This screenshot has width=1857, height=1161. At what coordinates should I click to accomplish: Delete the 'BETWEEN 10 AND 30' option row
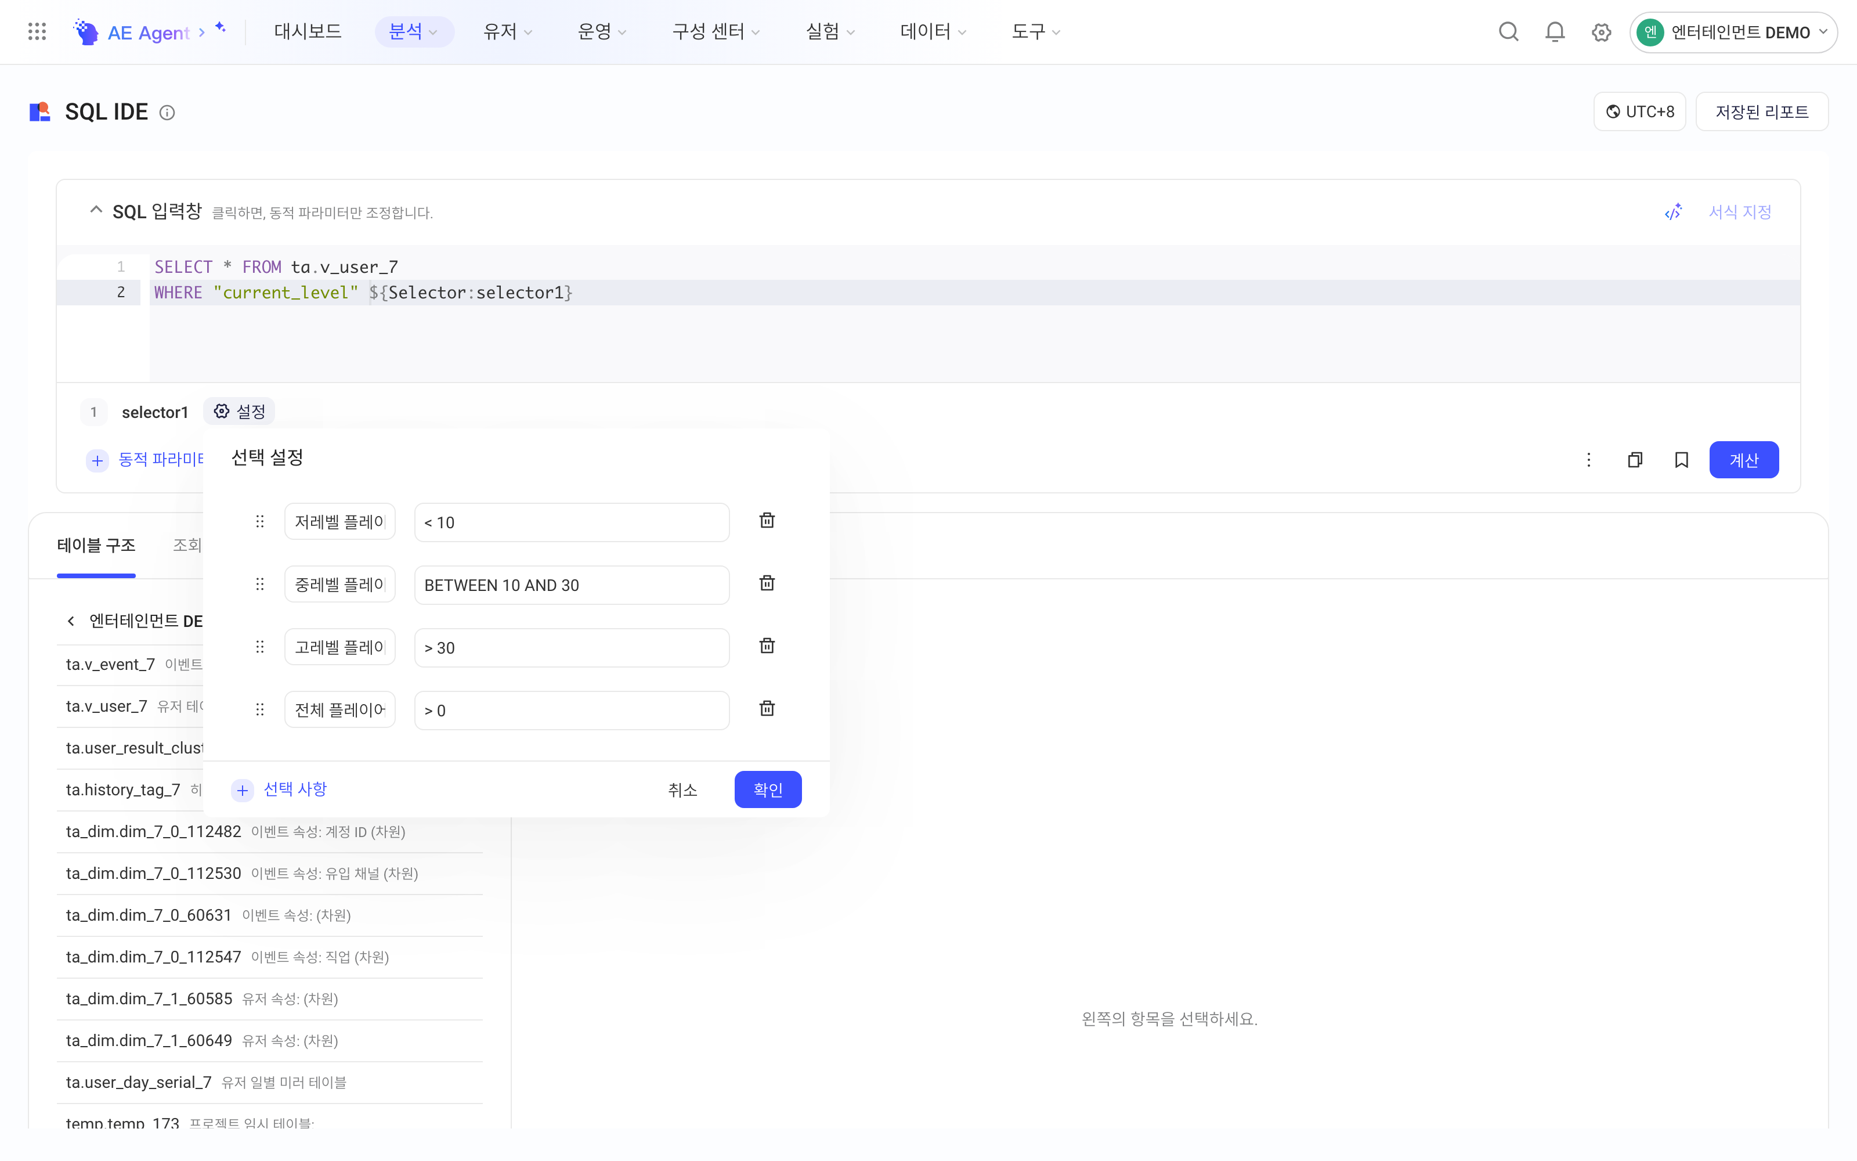point(767,583)
